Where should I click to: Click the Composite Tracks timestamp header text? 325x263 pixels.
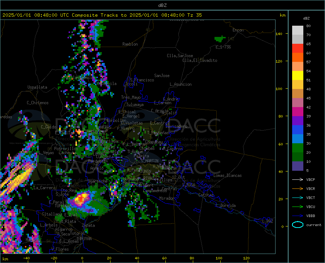[x=102, y=15]
